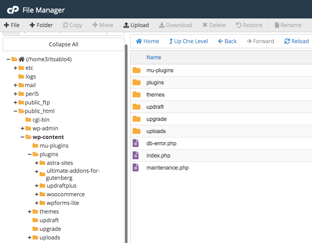Click updraft folder icon in file list

pyautogui.click(x=137, y=107)
